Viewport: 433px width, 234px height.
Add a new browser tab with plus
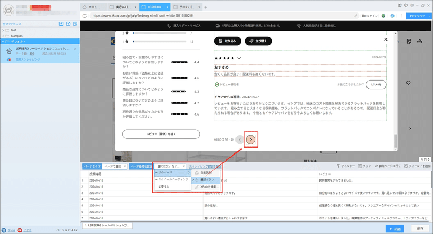[206, 7]
